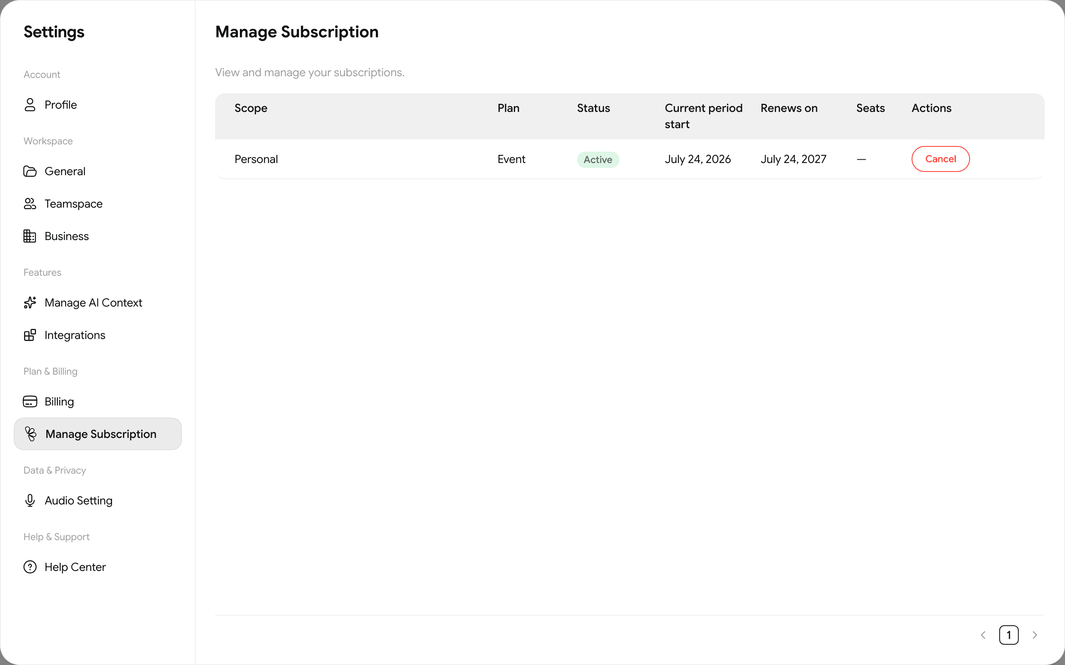The width and height of the screenshot is (1065, 665).
Task: Click the General folder icon
Action: (x=30, y=171)
